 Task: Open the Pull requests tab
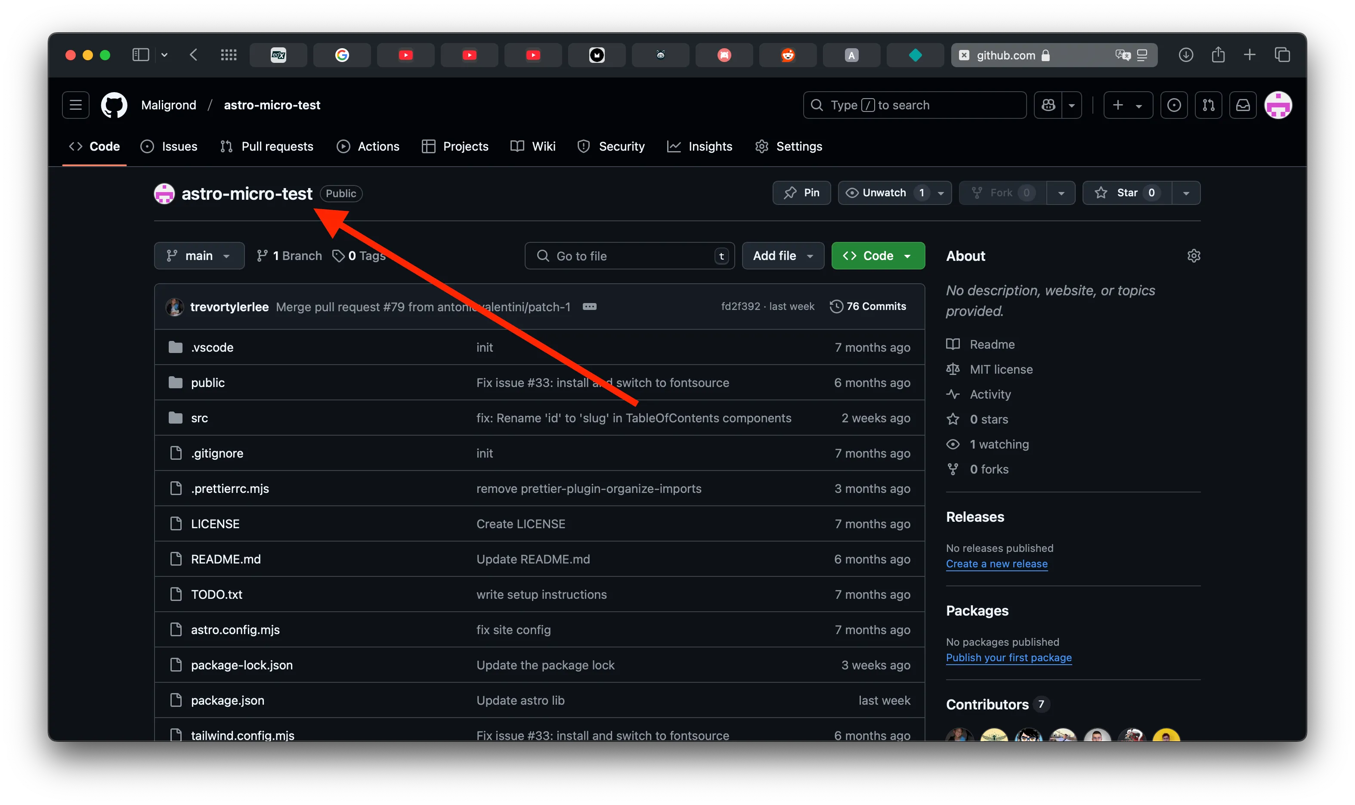(x=267, y=146)
